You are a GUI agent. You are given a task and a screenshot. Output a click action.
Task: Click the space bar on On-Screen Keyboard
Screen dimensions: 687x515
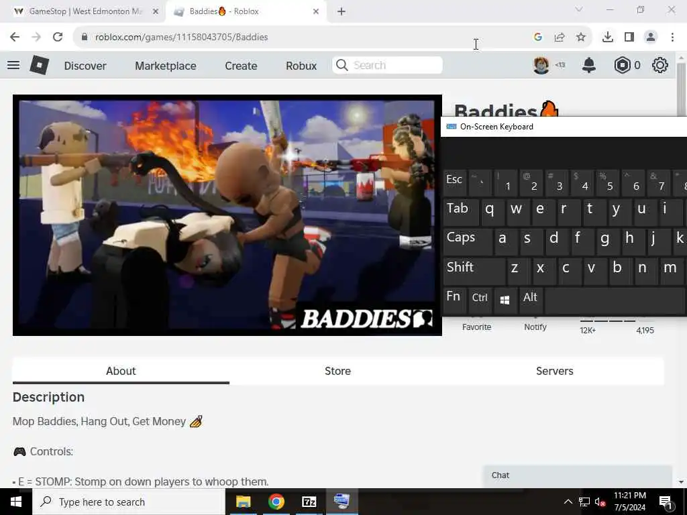615,300
